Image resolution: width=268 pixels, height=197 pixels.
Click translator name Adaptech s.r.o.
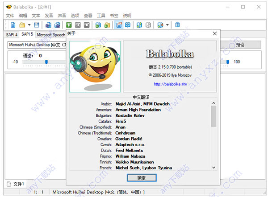[x=130, y=145]
